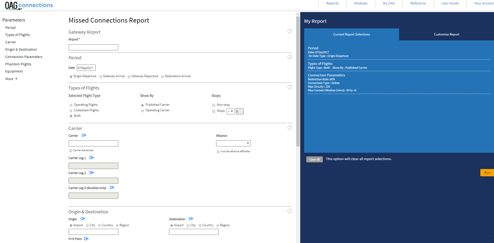Open help for Types of Flights section
Screen dimensions: 494x243
pyautogui.click(x=290, y=87)
